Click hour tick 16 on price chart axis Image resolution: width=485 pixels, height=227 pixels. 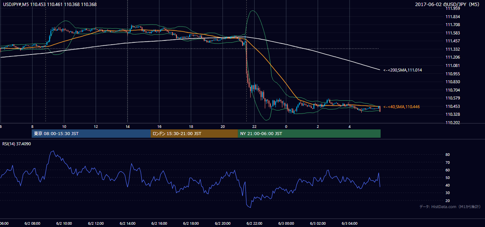click(x=159, y=126)
